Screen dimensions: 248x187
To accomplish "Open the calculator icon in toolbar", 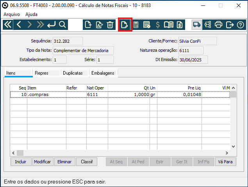I will click(136, 25).
